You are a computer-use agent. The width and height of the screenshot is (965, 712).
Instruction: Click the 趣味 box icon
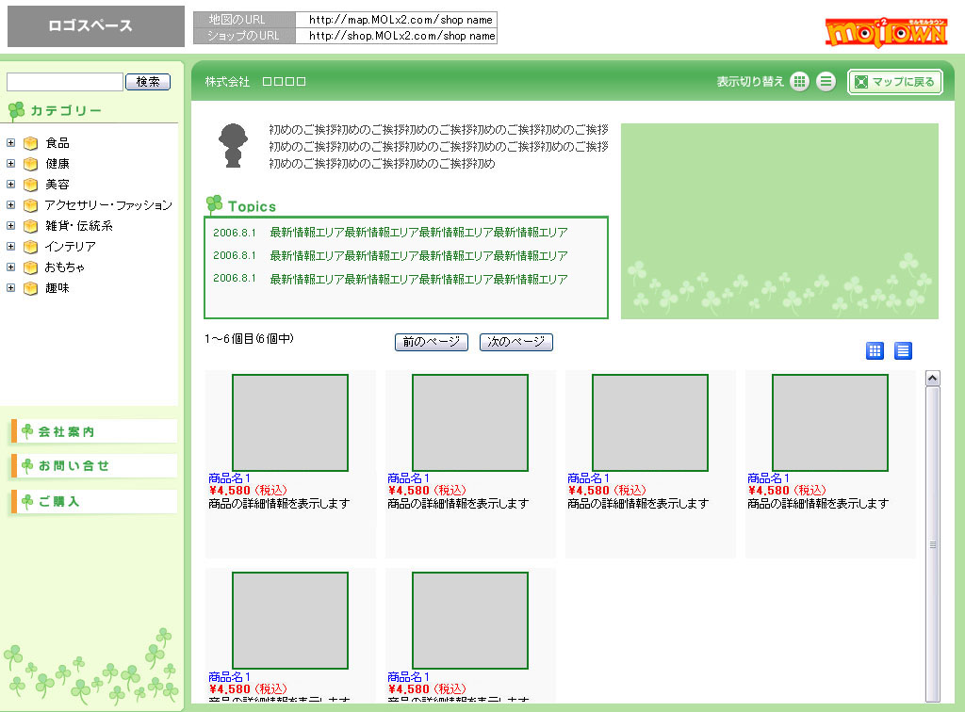30,288
